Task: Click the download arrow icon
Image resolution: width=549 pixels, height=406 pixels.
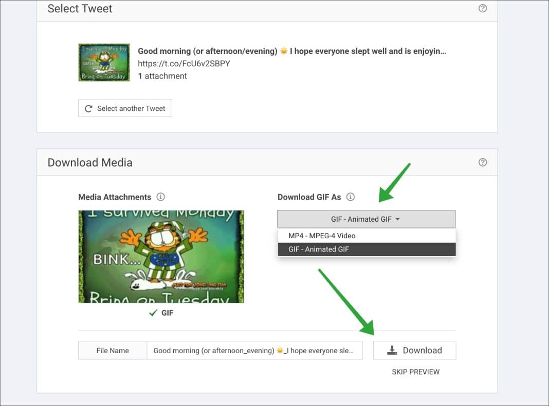Action: point(392,350)
